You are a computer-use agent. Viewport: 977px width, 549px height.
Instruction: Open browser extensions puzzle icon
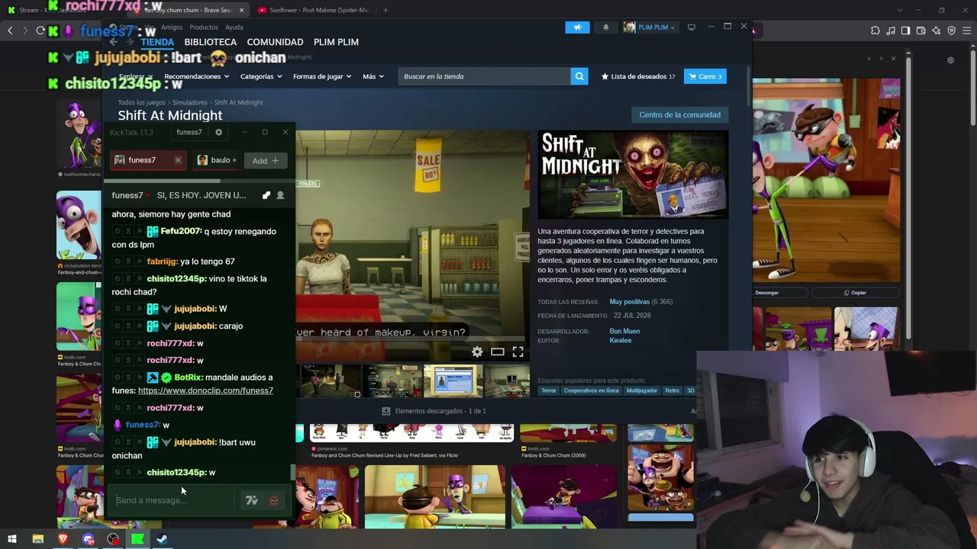pyautogui.click(x=875, y=30)
